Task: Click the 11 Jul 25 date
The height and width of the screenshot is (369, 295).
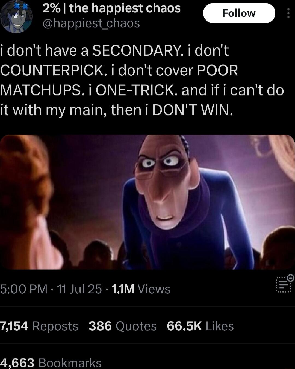Action: 79,289
